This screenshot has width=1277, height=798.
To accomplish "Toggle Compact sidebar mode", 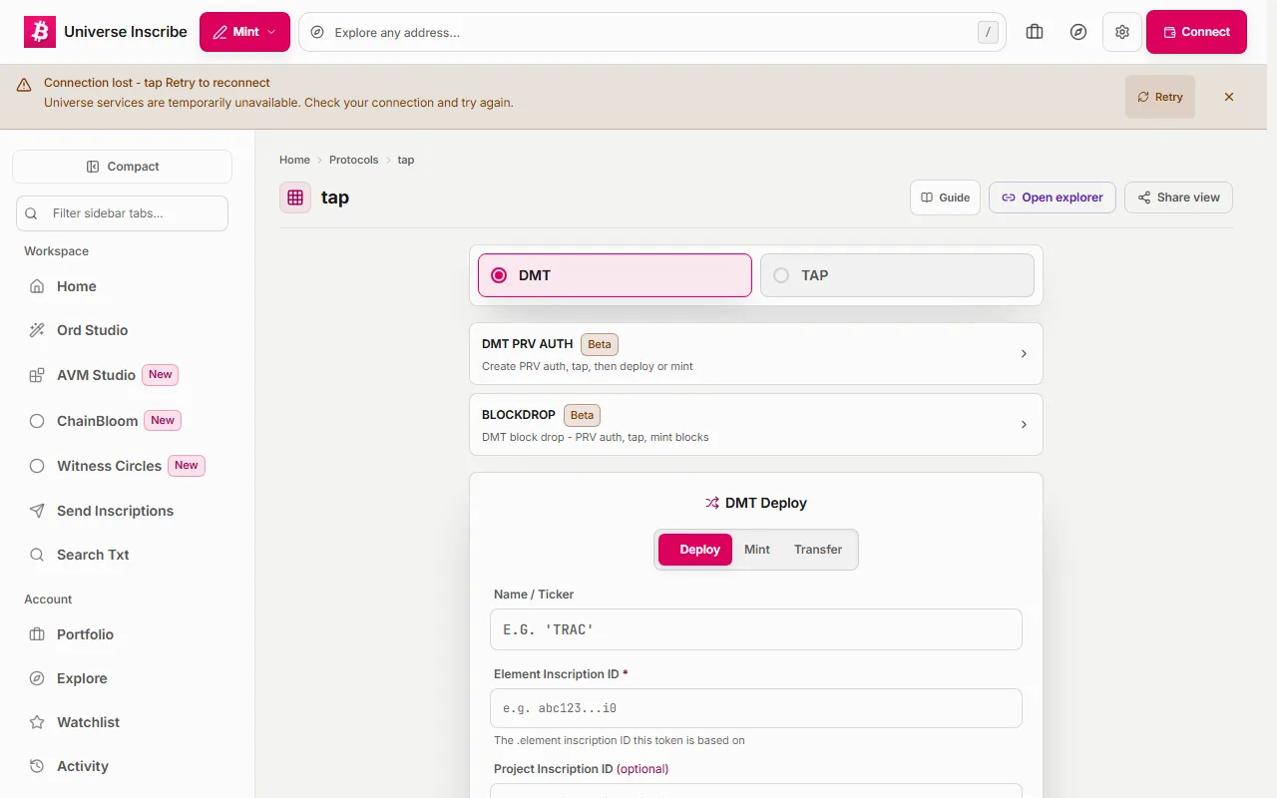I will point(122,167).
